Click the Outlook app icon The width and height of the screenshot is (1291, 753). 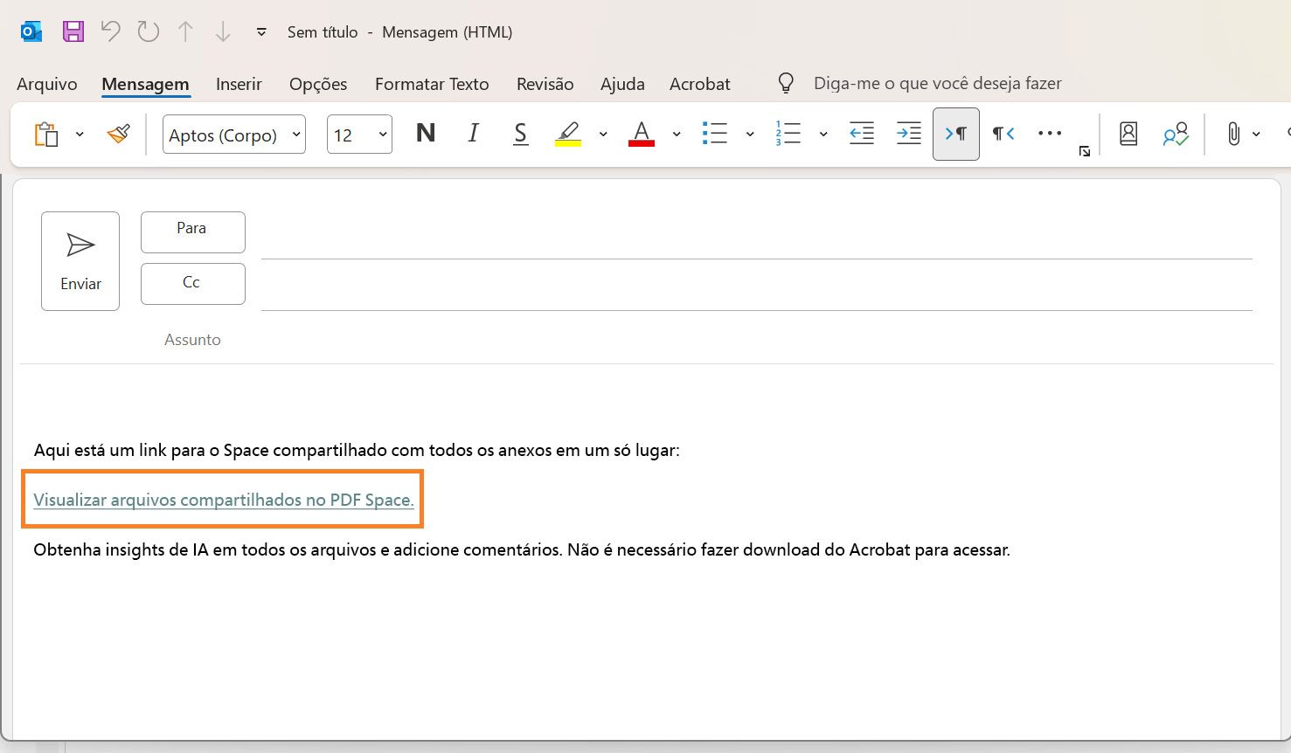tap(31, 32)
